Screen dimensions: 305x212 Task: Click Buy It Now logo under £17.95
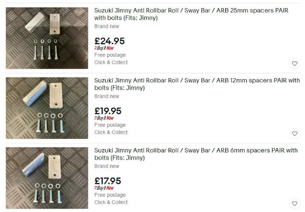pos(104,188)
